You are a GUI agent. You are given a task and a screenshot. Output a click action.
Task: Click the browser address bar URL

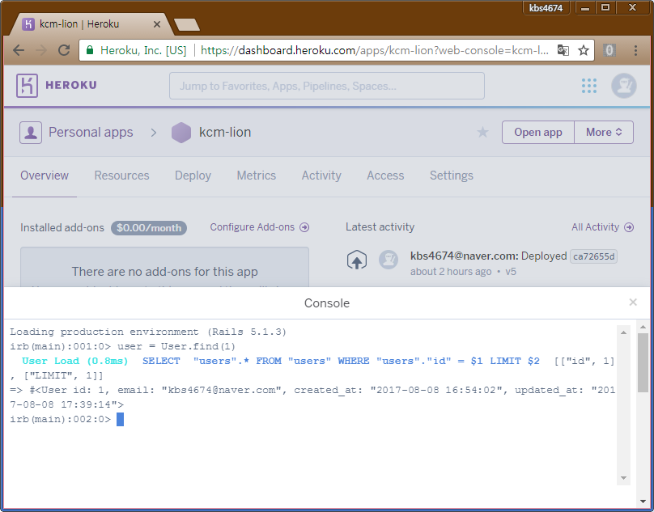pos(375,50)
